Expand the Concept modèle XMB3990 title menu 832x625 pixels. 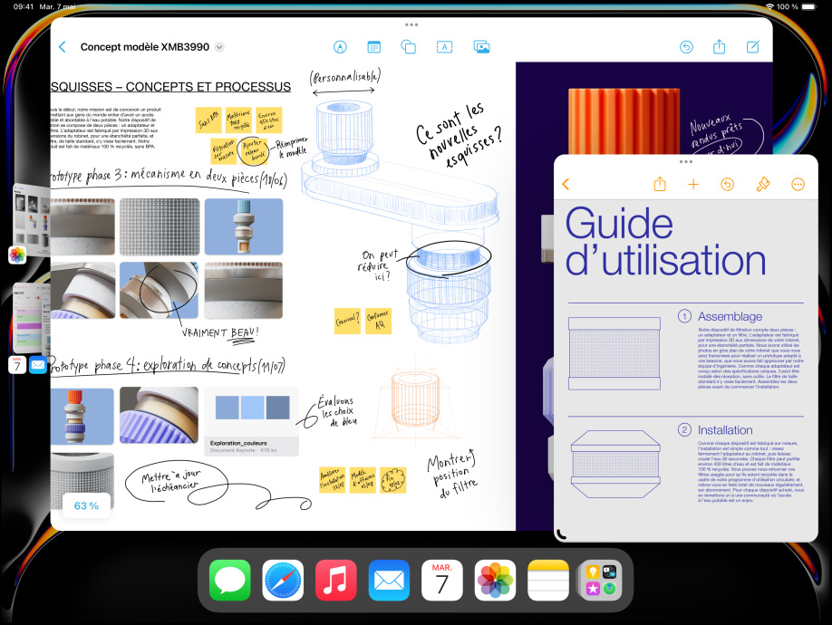click(x=219, y=47)
